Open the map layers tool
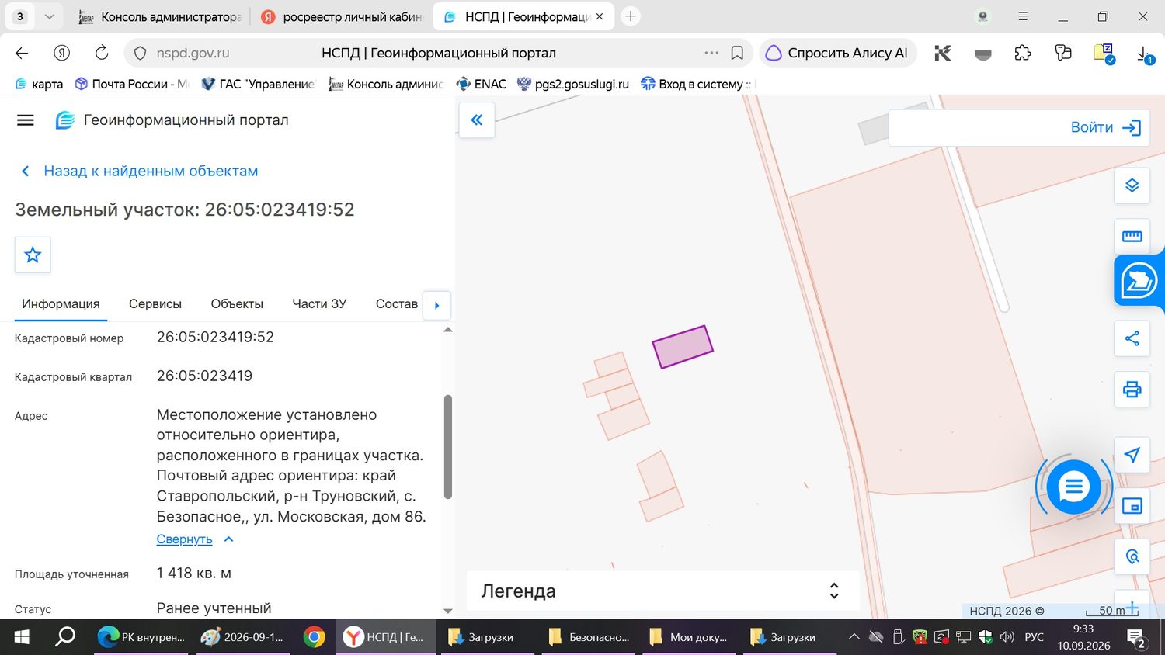Viewport: 1165px width, 655px height. pos(1132,185)
